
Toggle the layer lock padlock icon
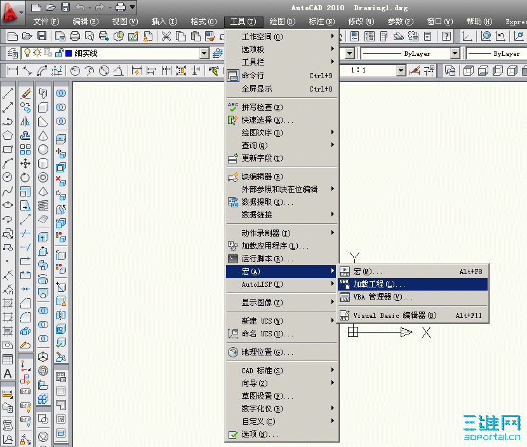tap(59, 53)
